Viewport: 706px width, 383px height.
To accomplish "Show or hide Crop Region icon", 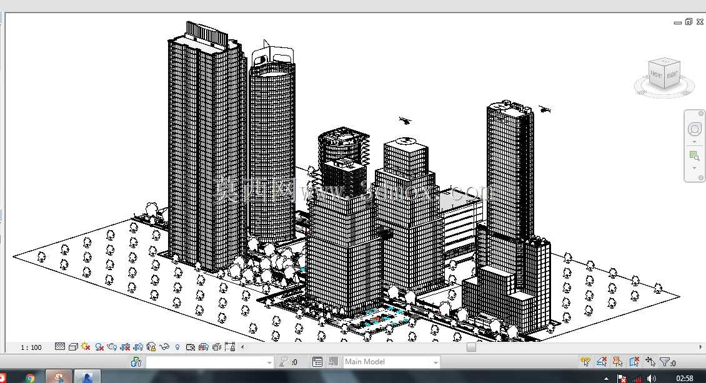I will click(138, 347).
